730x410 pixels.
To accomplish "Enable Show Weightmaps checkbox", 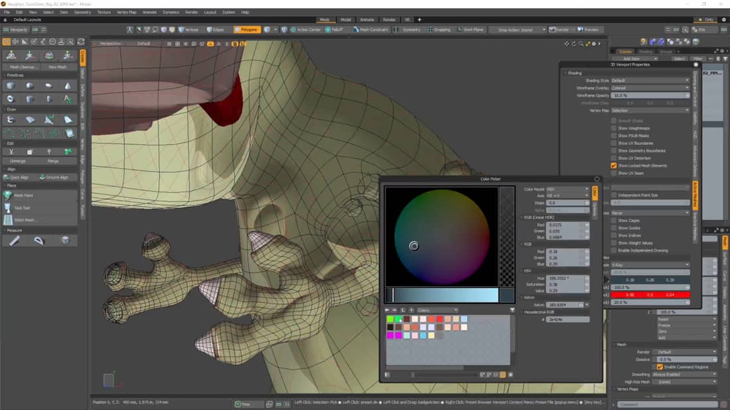I will pos(614,128).
